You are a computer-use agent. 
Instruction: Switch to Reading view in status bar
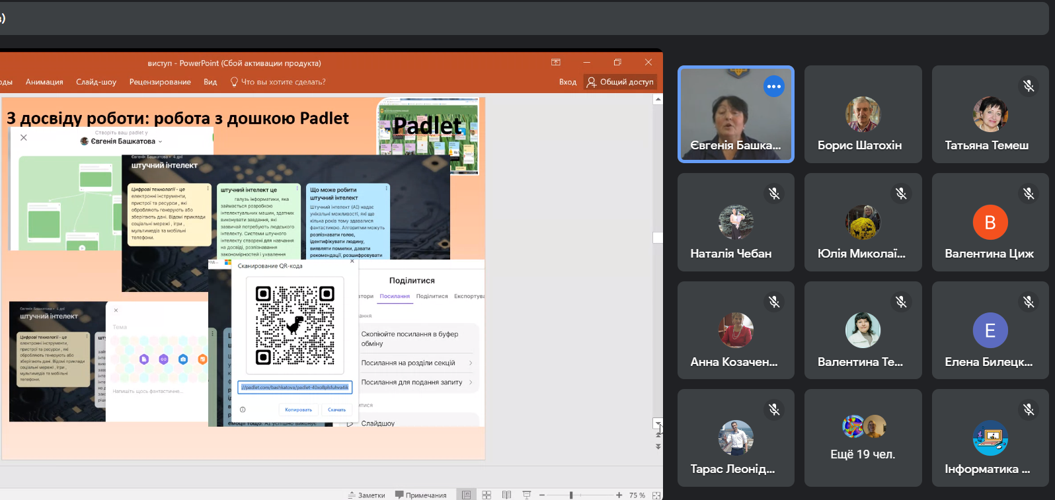[x=506, y=495]
